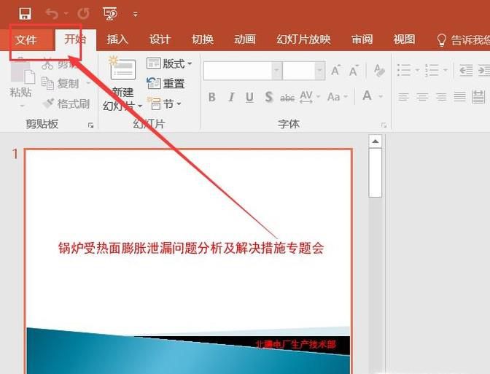Increase font size with the larger A
Screen dimensions: 490x374
pyautogui.click(x=335, y=71)
